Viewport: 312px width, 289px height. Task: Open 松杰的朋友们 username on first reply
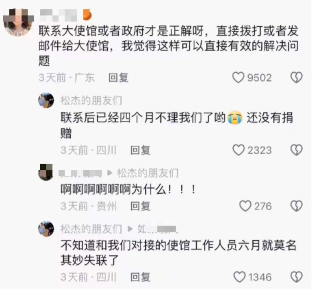91,101
